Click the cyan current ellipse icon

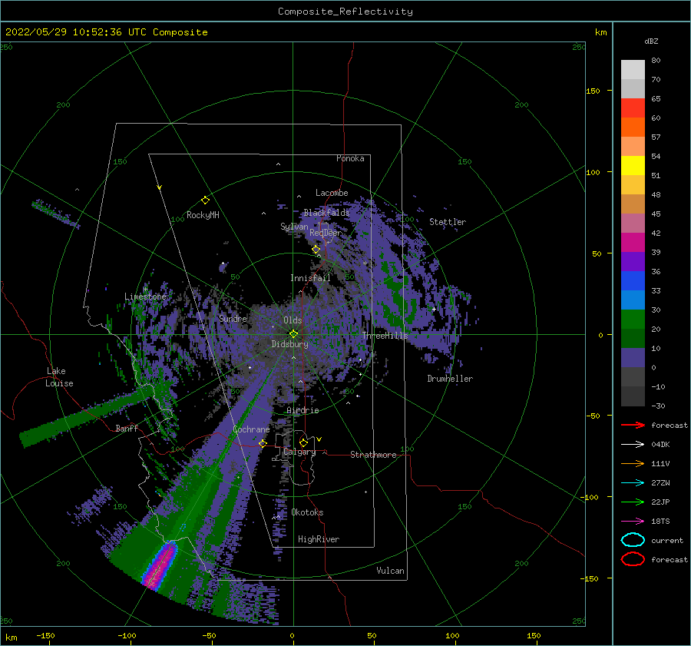pos(633,540)
